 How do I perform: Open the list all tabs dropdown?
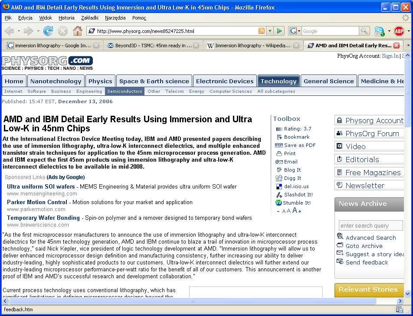tap(408, 46)
